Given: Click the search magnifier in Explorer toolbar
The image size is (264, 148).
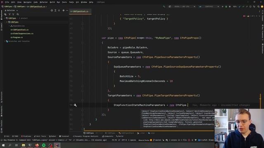Looking at the screenshot, I should click(x=18, y=14).
